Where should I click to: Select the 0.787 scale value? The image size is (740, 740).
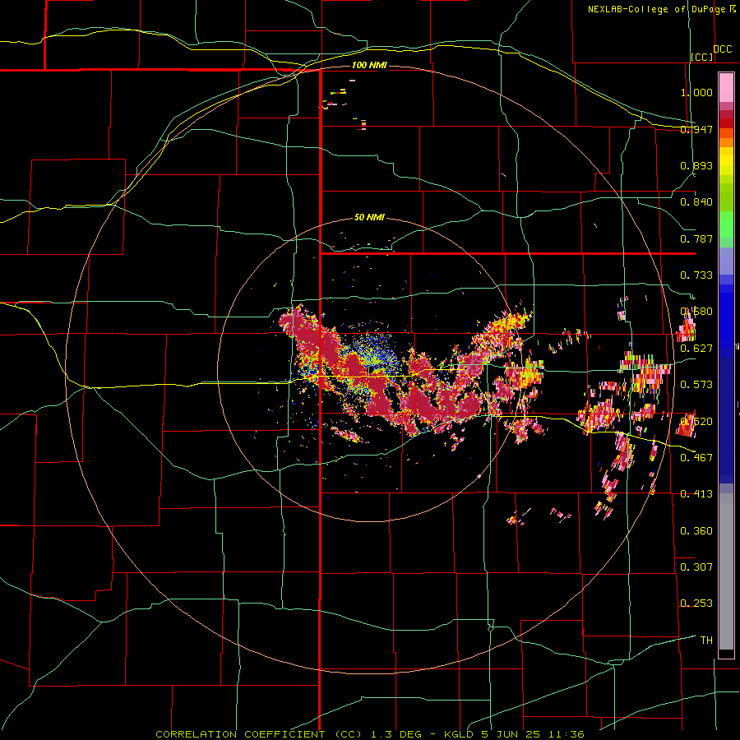point(696,238)
